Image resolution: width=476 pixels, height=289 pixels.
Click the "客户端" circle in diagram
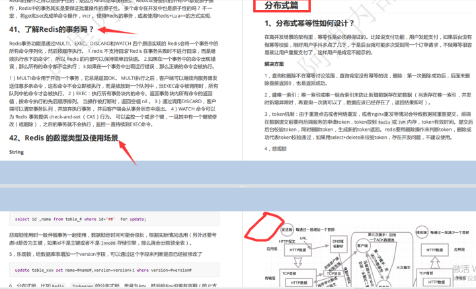pyautogui.click(x=362, y=246)
